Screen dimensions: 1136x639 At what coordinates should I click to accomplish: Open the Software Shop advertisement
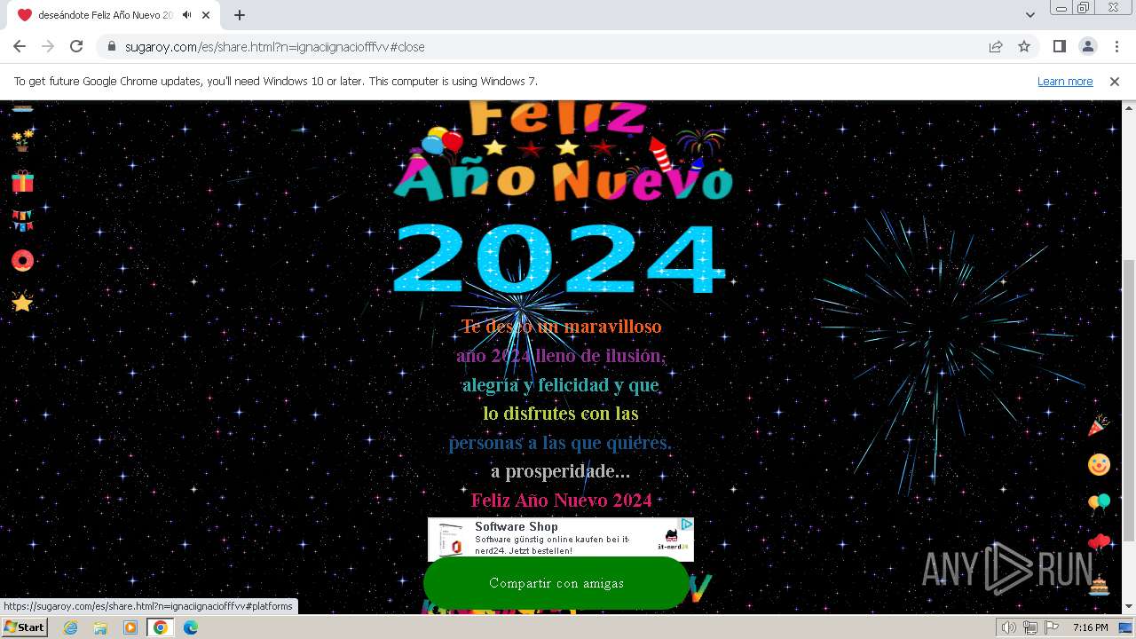pos(560,539)
